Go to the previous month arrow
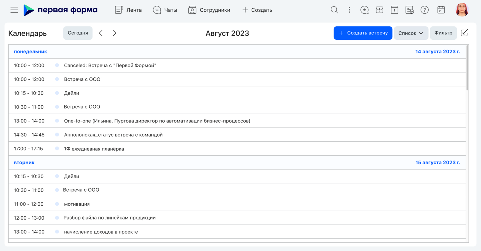The image size is (481, 251). [101, 33]
